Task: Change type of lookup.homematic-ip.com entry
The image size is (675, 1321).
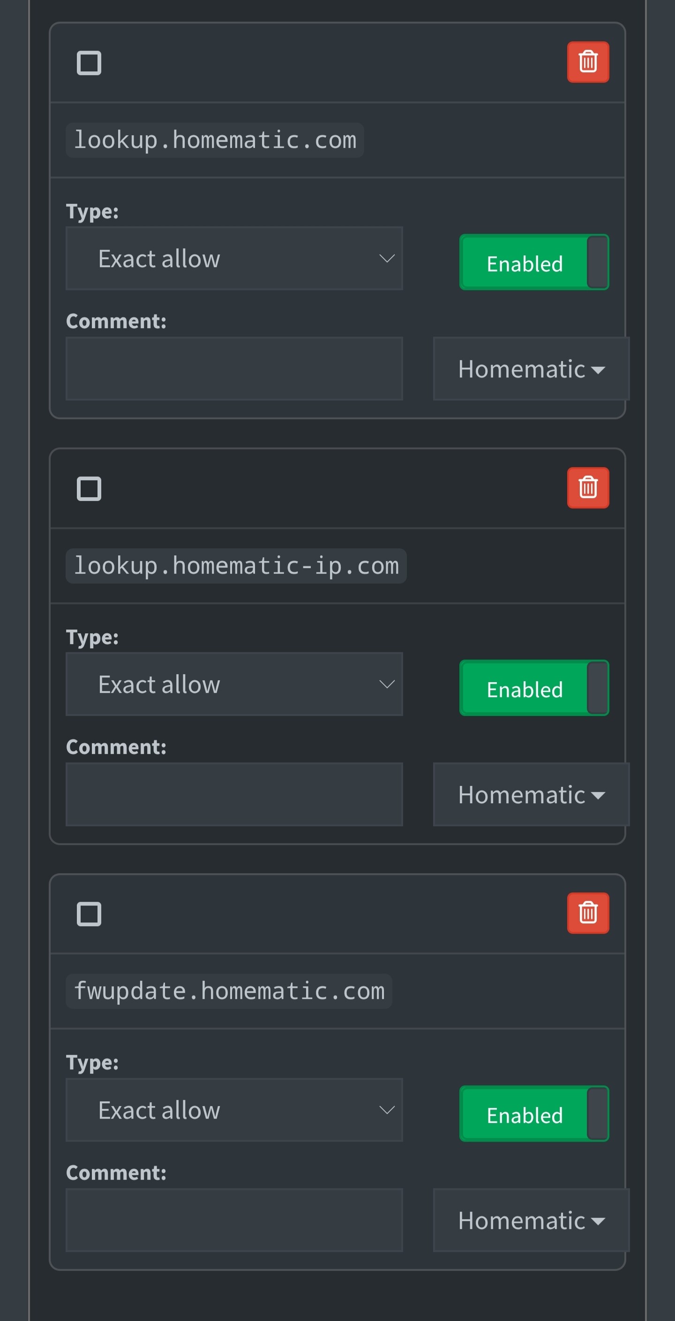Action: [234, 684]
